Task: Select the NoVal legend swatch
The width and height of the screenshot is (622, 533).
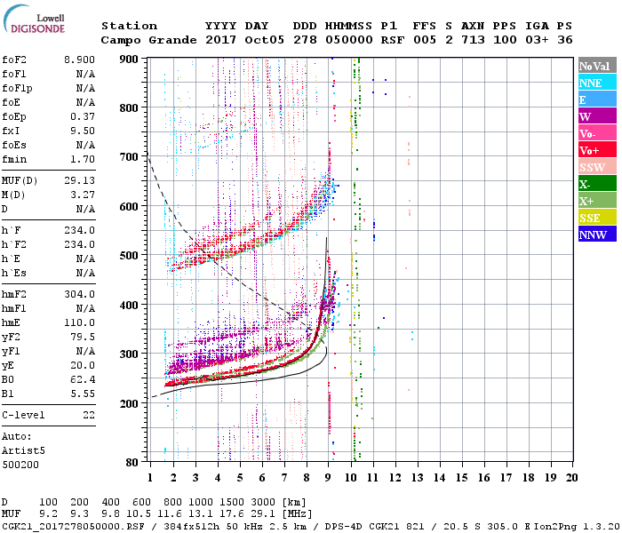Action: coord(597,66)
